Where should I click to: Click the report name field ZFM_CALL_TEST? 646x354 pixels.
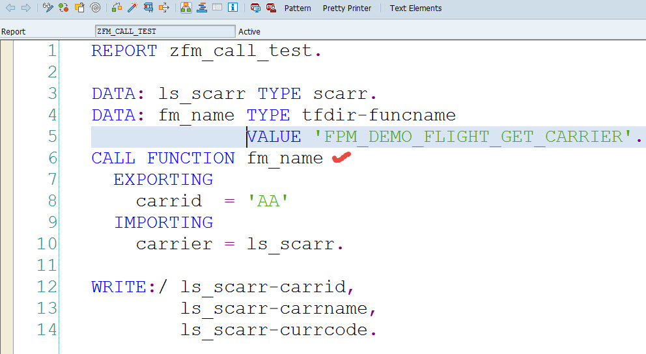(x=165, y=31)
